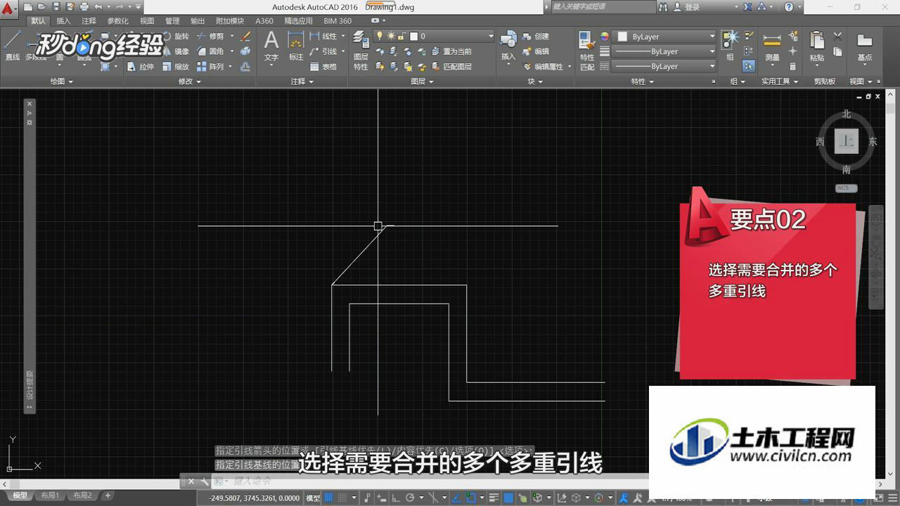Screen dimensions: 900x506
Task: Expand the 注释 (Annotation) panel
Action: (302, 82)
